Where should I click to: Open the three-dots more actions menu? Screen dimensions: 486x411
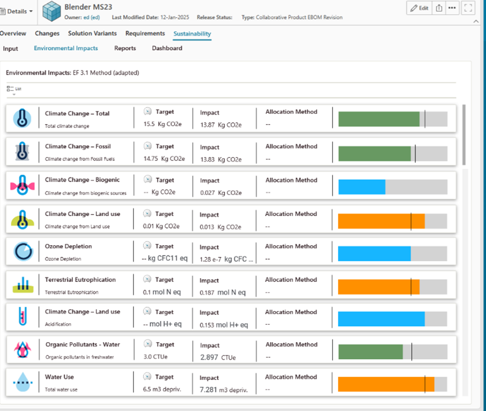pos(452,8)
